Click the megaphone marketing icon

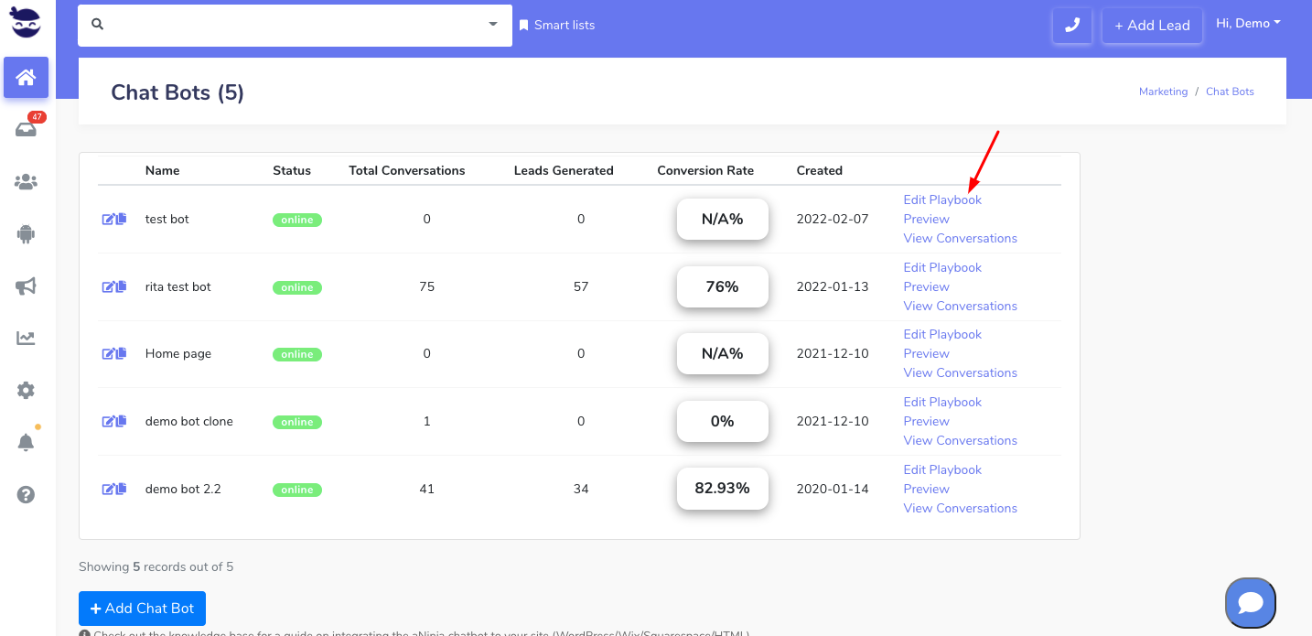point(26,286)
